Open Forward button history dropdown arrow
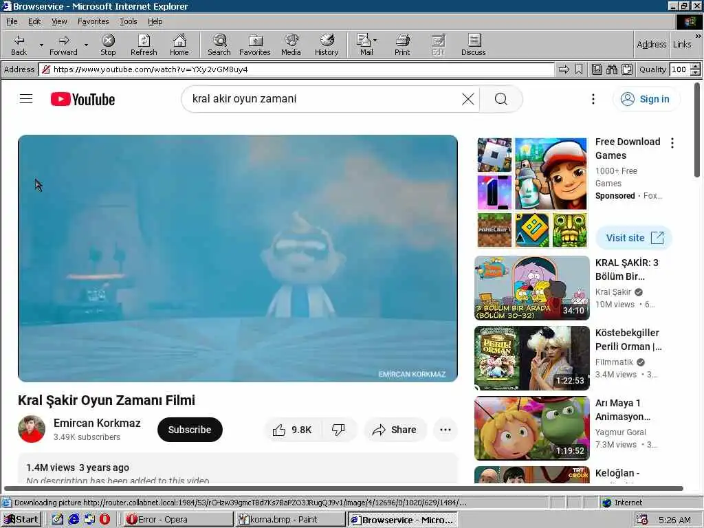Screen dimensions: 704x528 [86, 45]
